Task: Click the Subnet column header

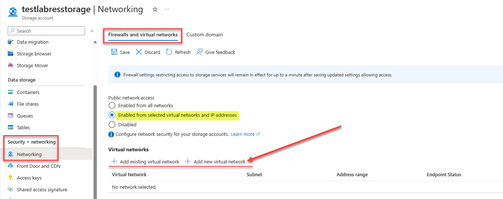Action: tap(254, 175)
